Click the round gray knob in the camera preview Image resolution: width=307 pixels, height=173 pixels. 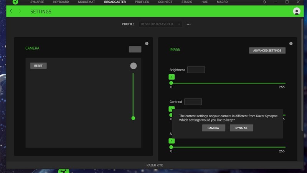click(x=133, y=66)
